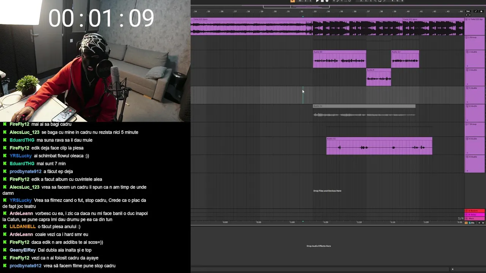Collapse the 9 Audio track
This screenshot has width=486, height=273.
click(x=467, y=157)
